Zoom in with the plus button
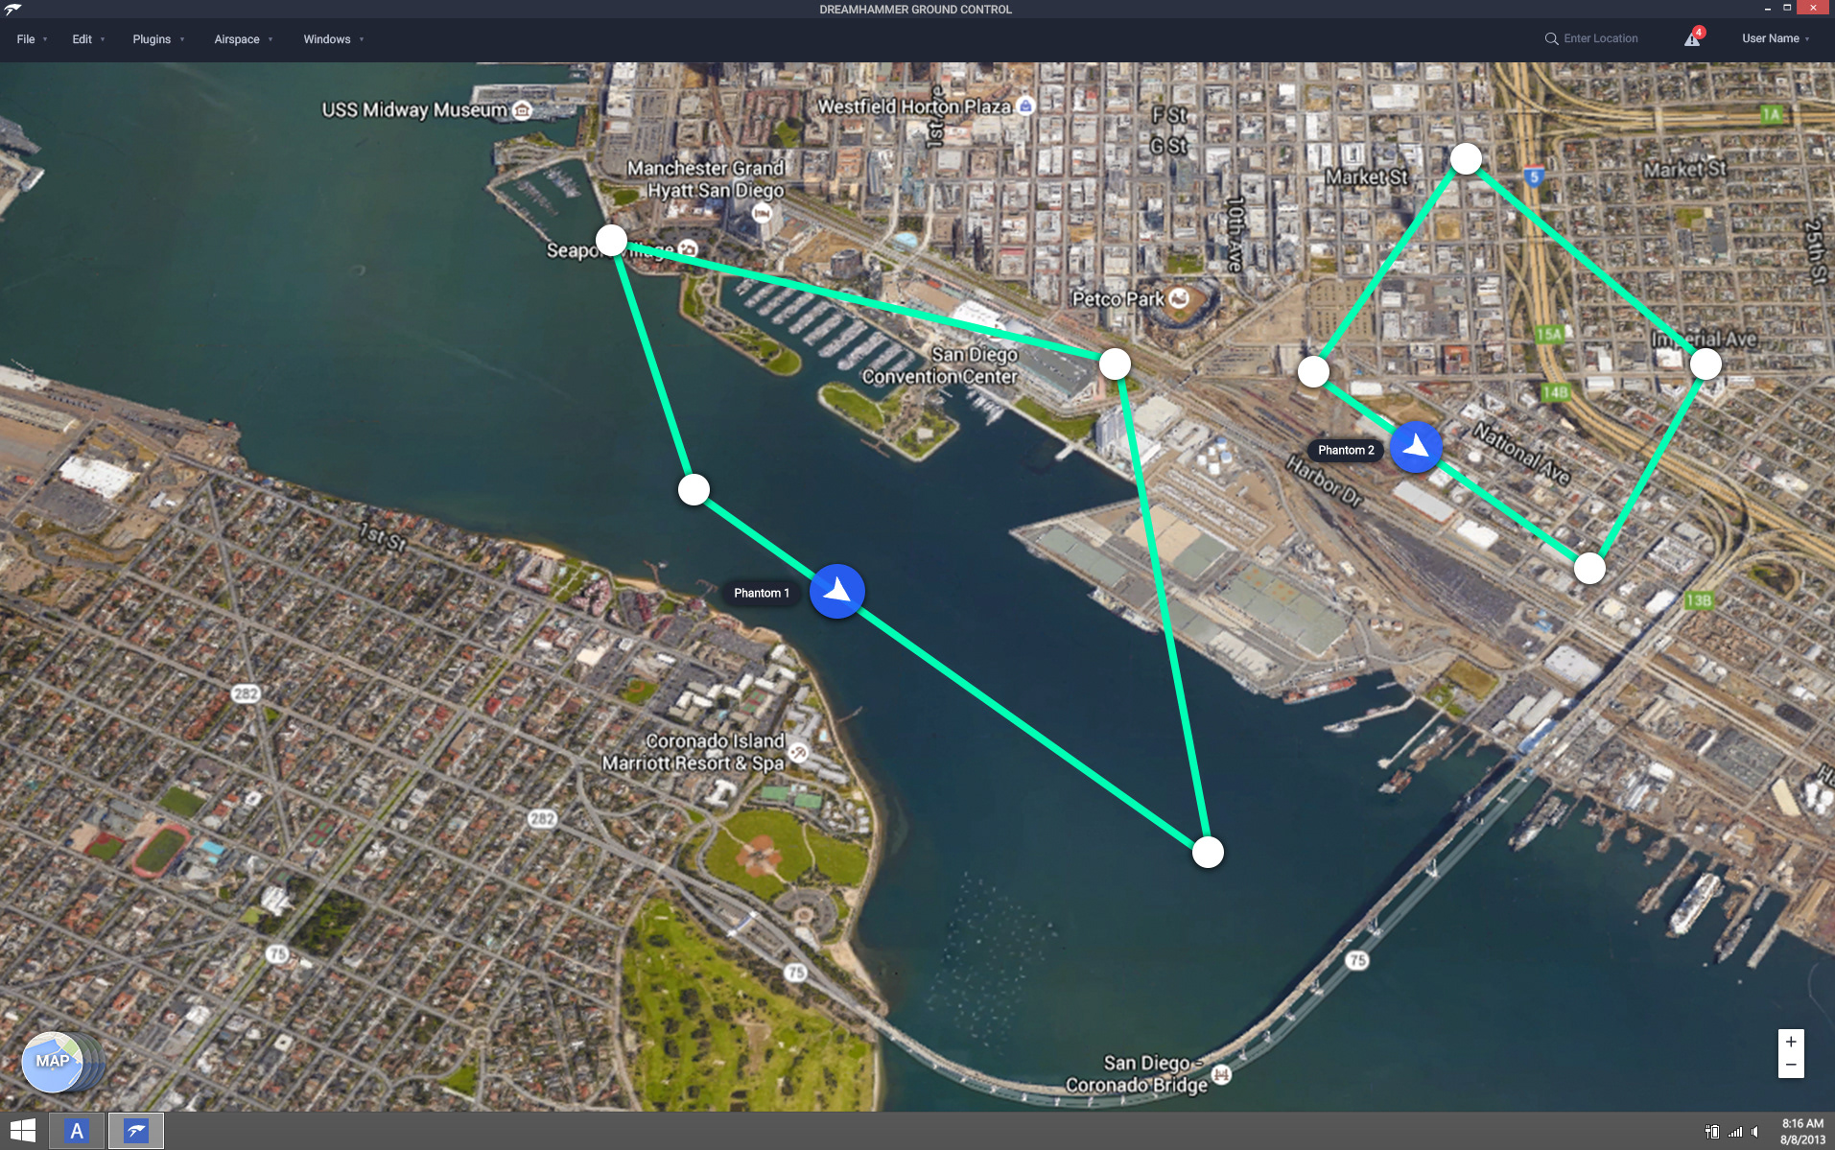The height and width of the screenshot is (1150, 1835). click(x=1791, y=1042)
